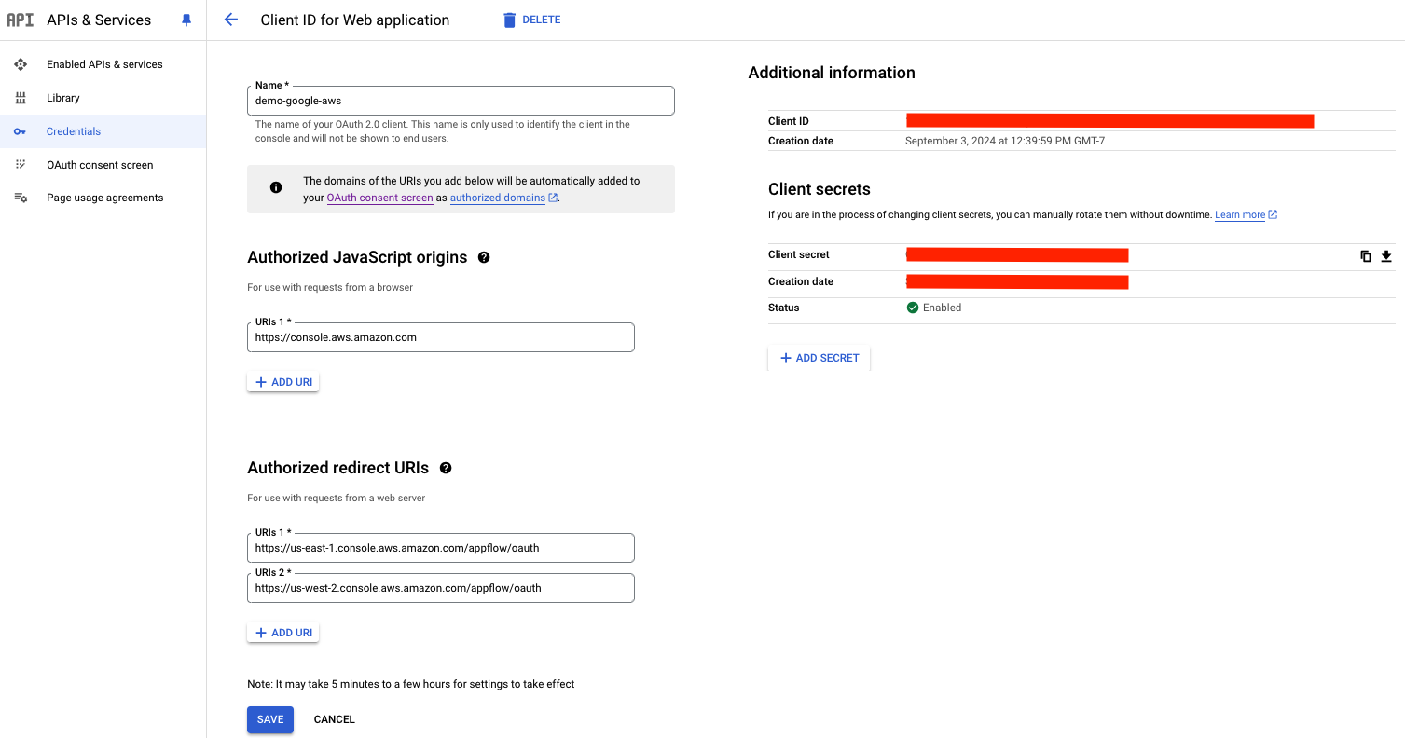Viewport: 1405px width, 738px height.
Task: Click the green Enabled status checkmark
Action: coord(913,307)
